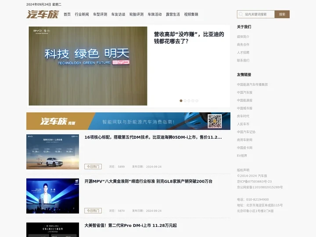This screenshot has width=316, height=237.
Task: Open headline 营收高却没咋赚 比亚迪
Action: tap(189, 38)
